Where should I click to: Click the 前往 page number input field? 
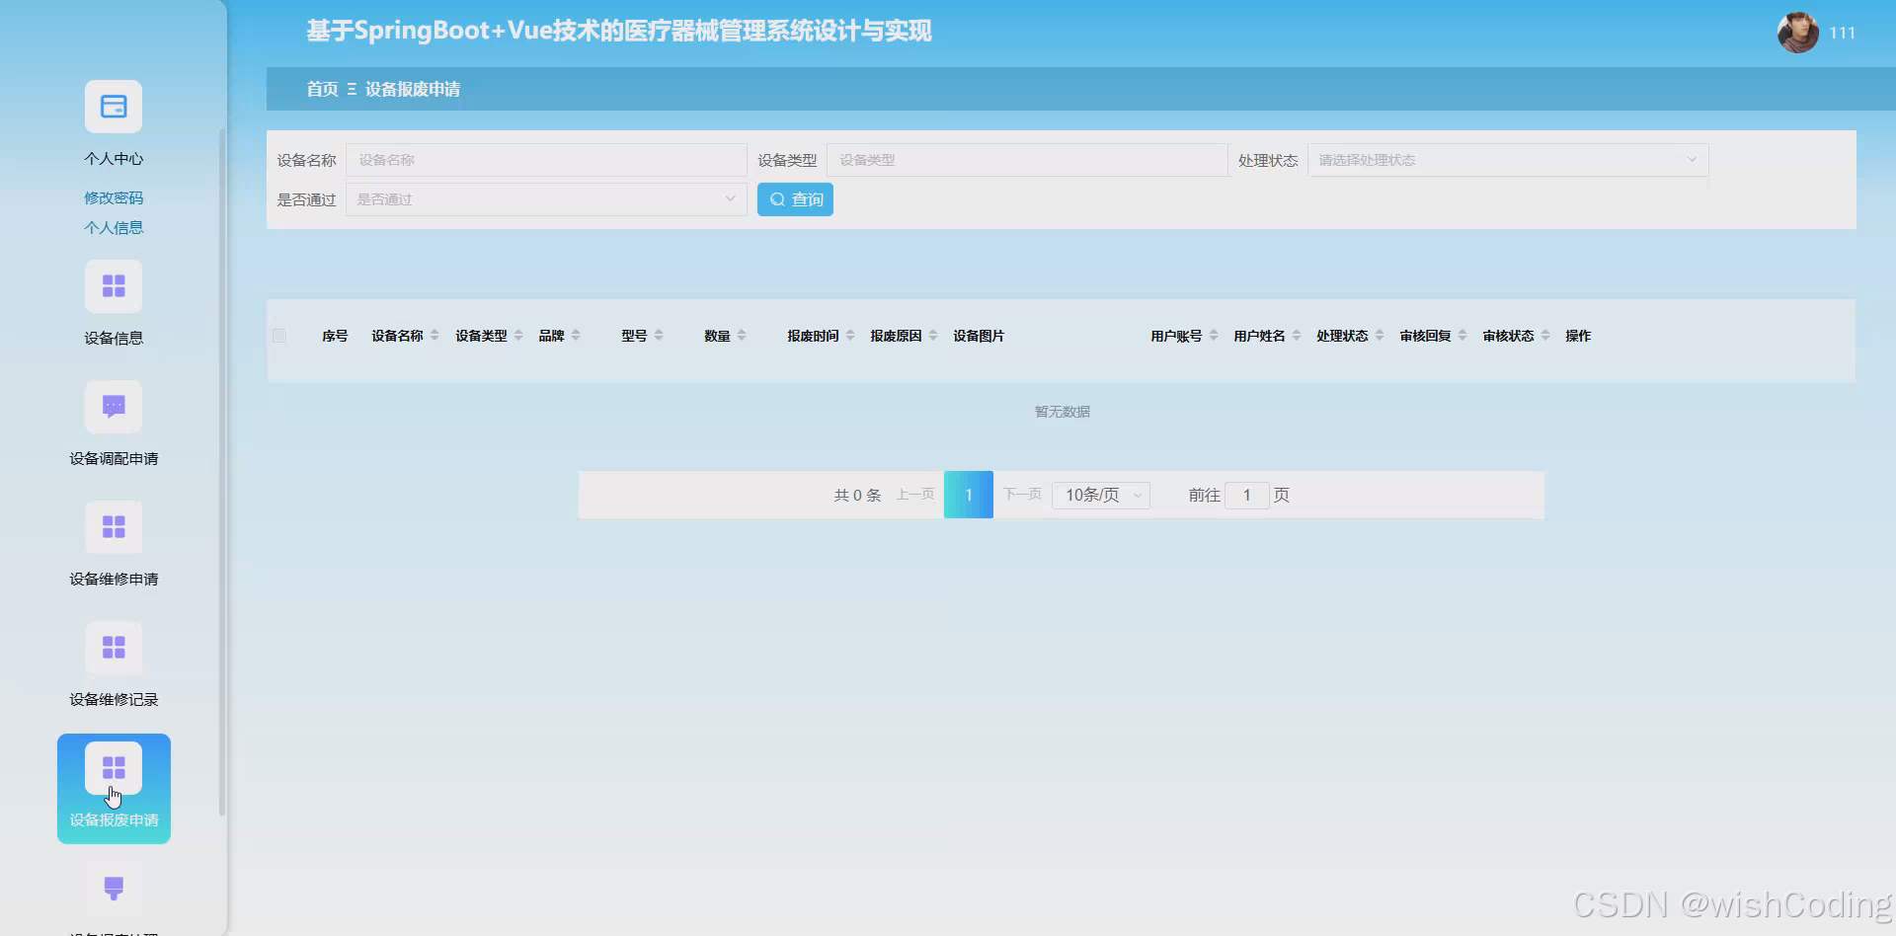point(1246,495)
